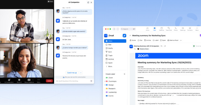Switch to the Phone tab
Viewport: 201px width, 105px height.
click(176, 29)
